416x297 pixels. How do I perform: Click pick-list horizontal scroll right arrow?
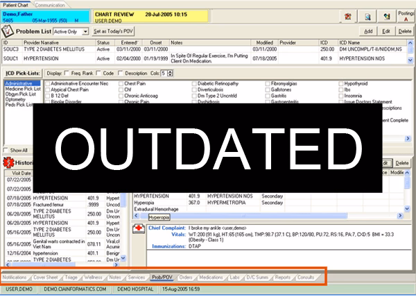pyautogui.click(x=408, y=138)
